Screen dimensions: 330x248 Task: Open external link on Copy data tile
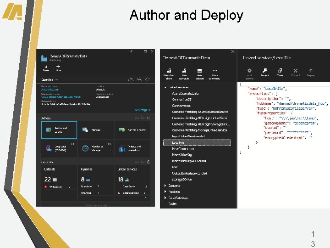coord(72,144)
